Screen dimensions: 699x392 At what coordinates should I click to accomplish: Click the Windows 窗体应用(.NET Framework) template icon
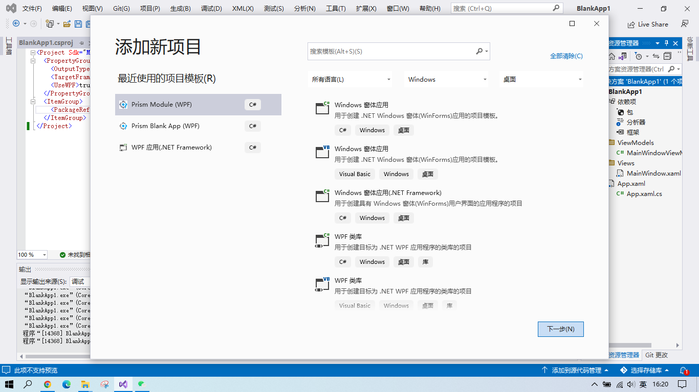(x=322, y=195)
